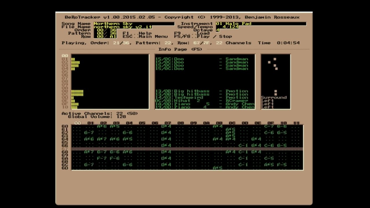
Task: Click the playing Row counter "67/7F"
Action: pos(201,43)
